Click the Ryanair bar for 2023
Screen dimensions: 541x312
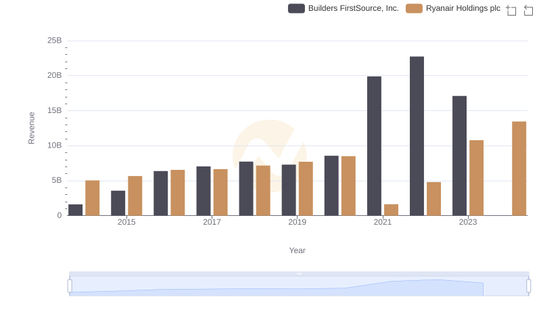tap(477, 178)
